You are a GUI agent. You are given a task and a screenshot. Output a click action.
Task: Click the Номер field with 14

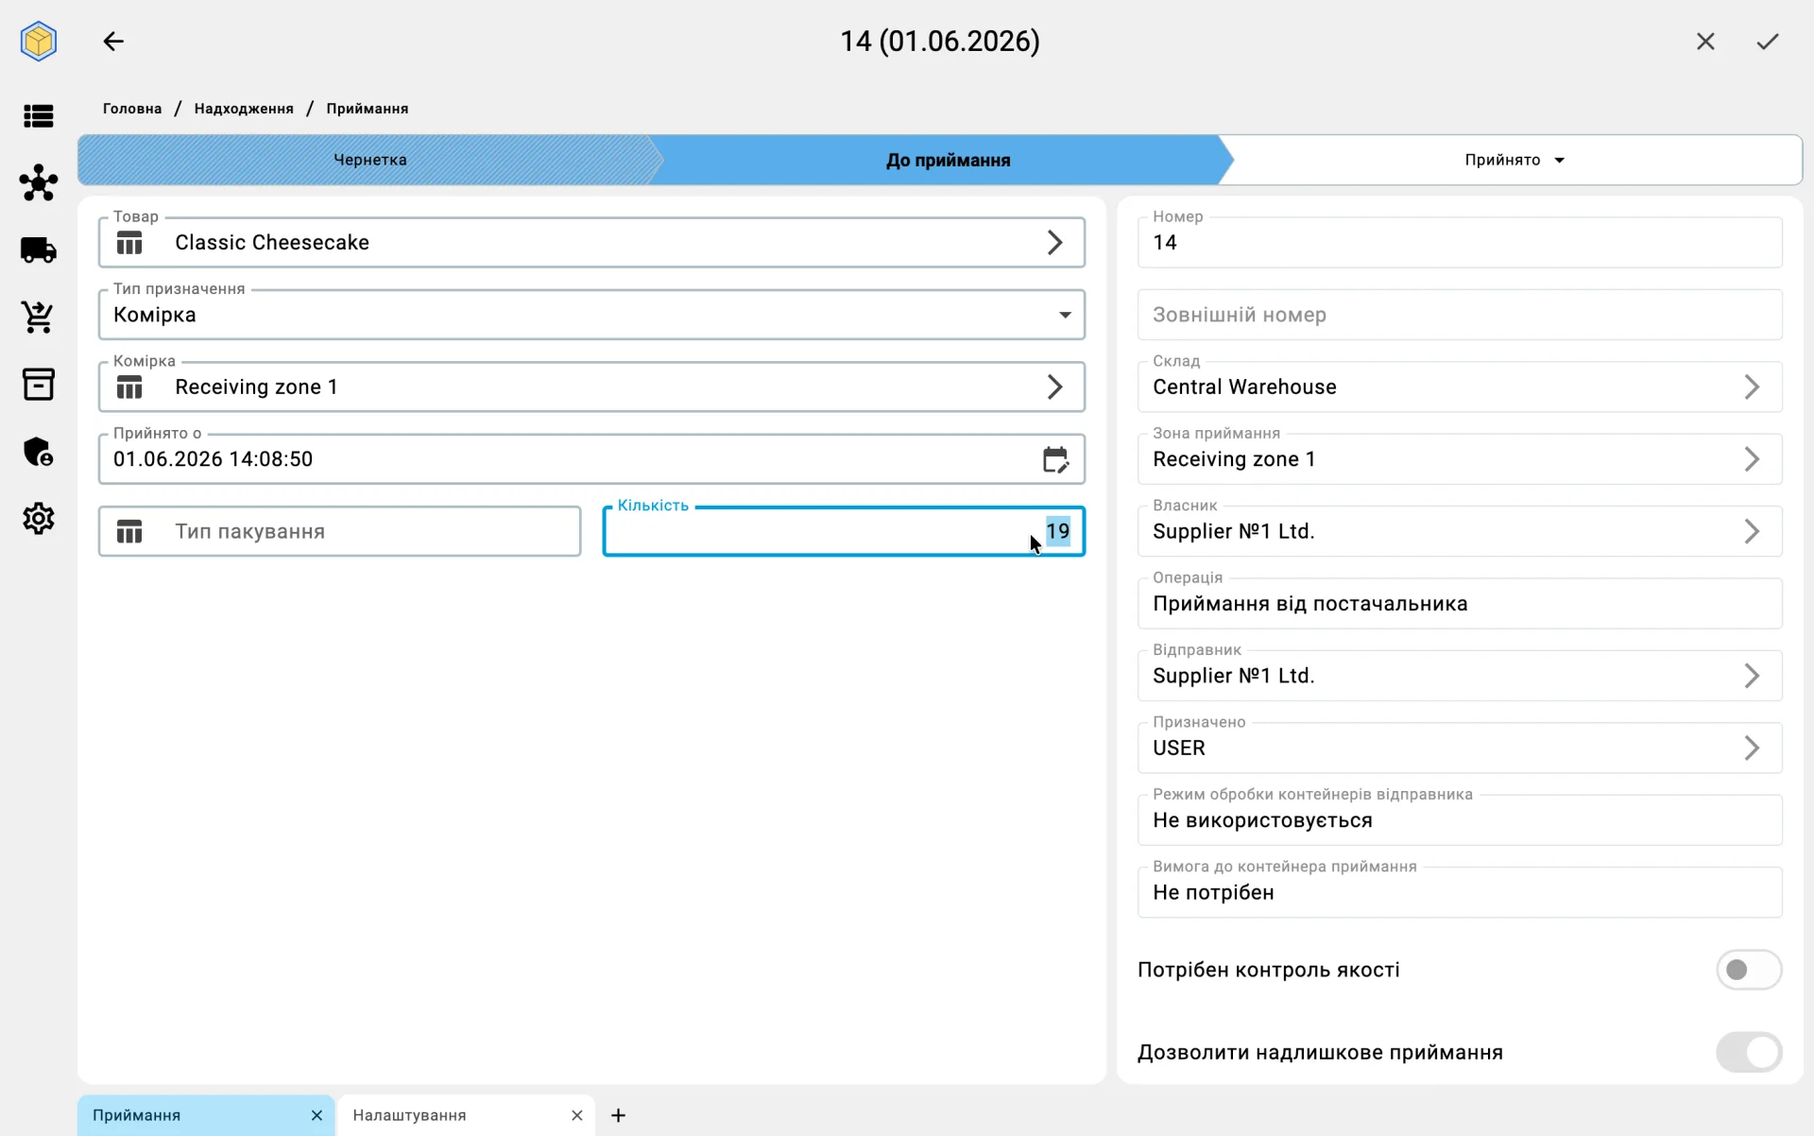[x=1460, y=243]
